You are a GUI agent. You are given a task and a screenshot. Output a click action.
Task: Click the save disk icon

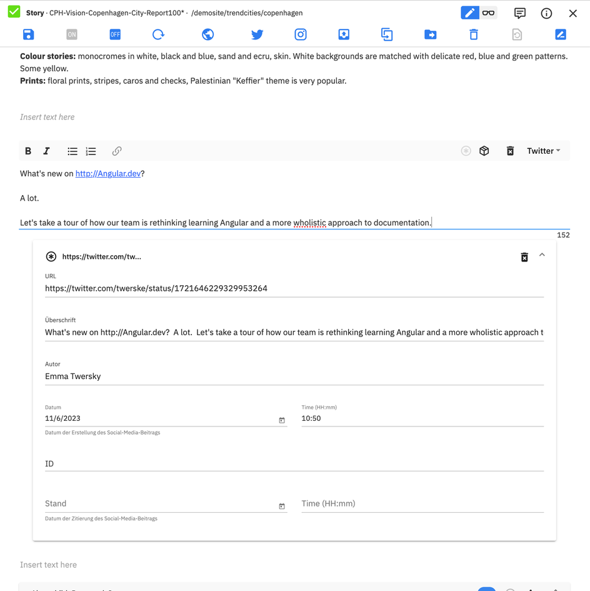(29, 34)
